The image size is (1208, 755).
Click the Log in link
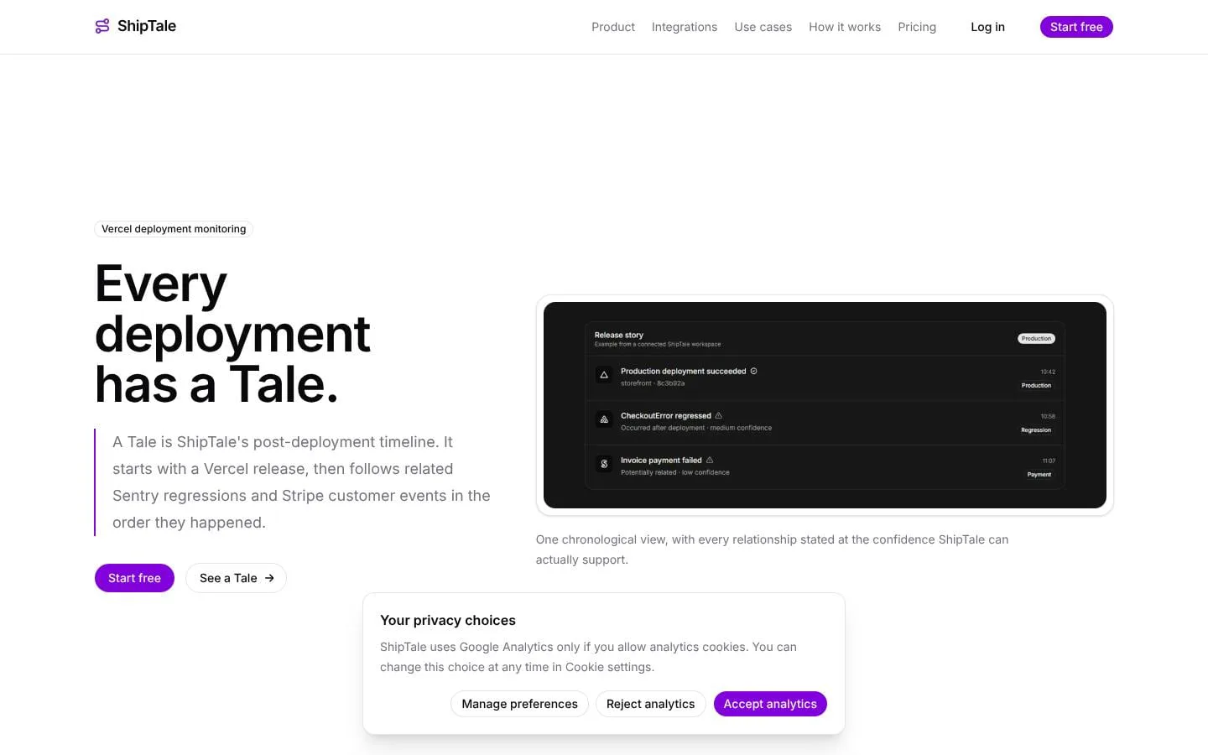987,27
